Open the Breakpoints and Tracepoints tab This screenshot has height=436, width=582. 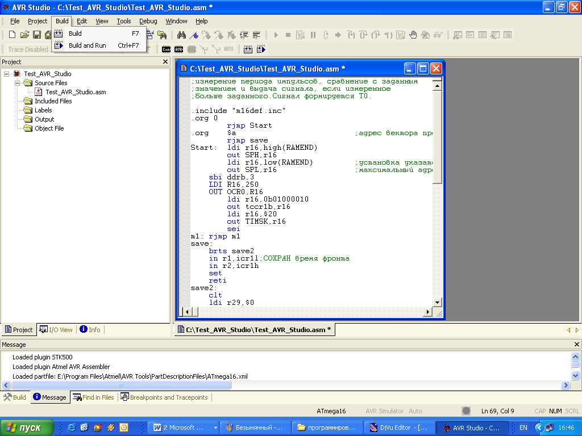[164, 397]
